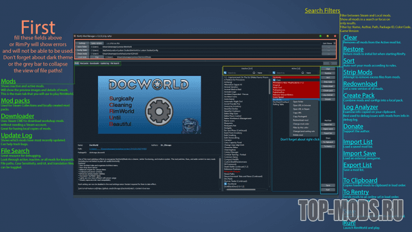Select "Death Rattle Continued [1.2]" in inactive list
The image size is (412, 232).
236,167
